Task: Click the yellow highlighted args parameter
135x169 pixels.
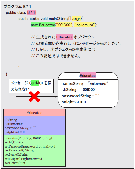Action: click(x=76, y=19)
